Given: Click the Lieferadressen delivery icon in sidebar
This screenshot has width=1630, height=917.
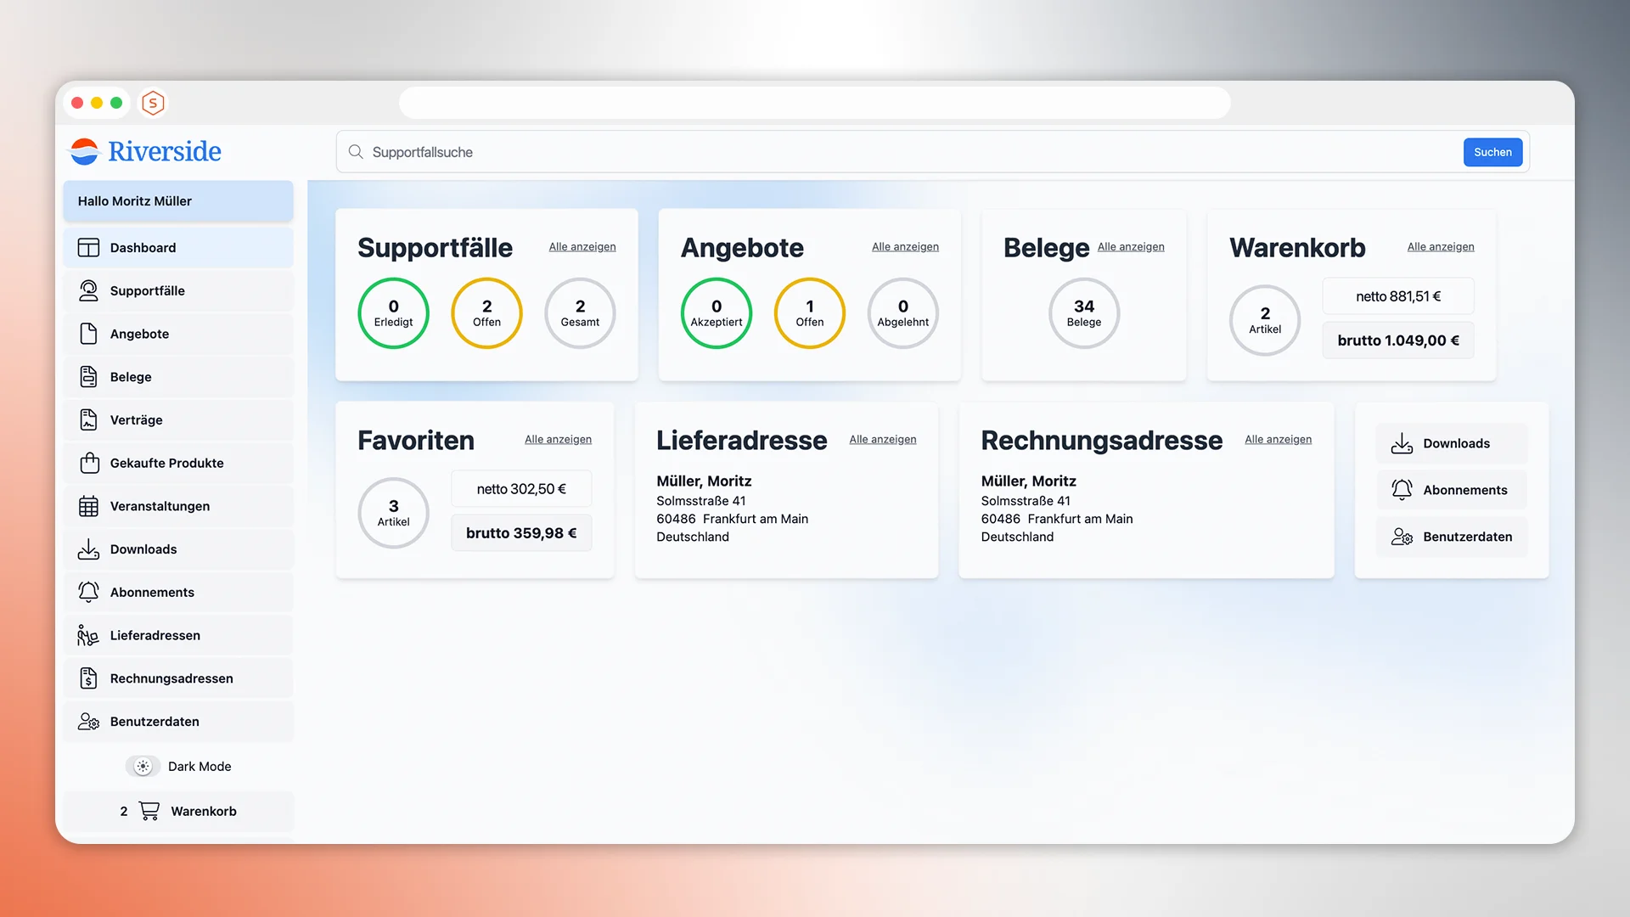Looking at the screenshot, I should (x=88, y=635).
